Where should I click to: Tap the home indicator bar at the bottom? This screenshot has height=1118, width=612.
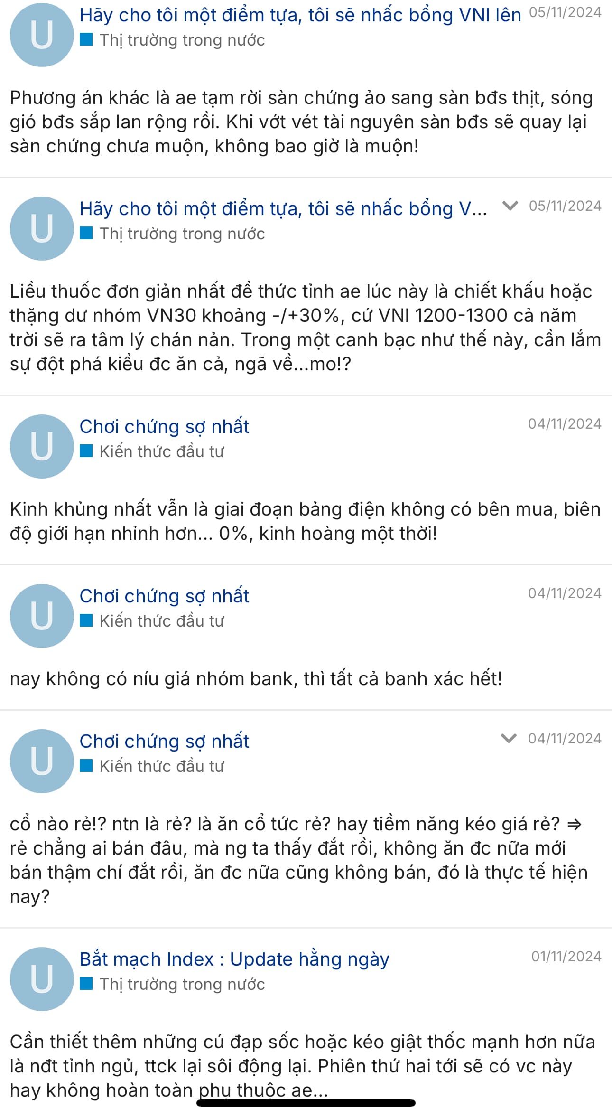[x=306, y=1103]
